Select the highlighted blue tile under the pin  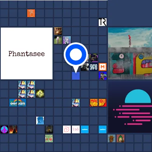coord(76,76)
